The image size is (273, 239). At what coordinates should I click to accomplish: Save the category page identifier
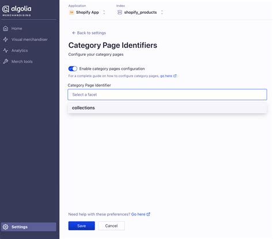pyautogui.click(x=82, y=226)
